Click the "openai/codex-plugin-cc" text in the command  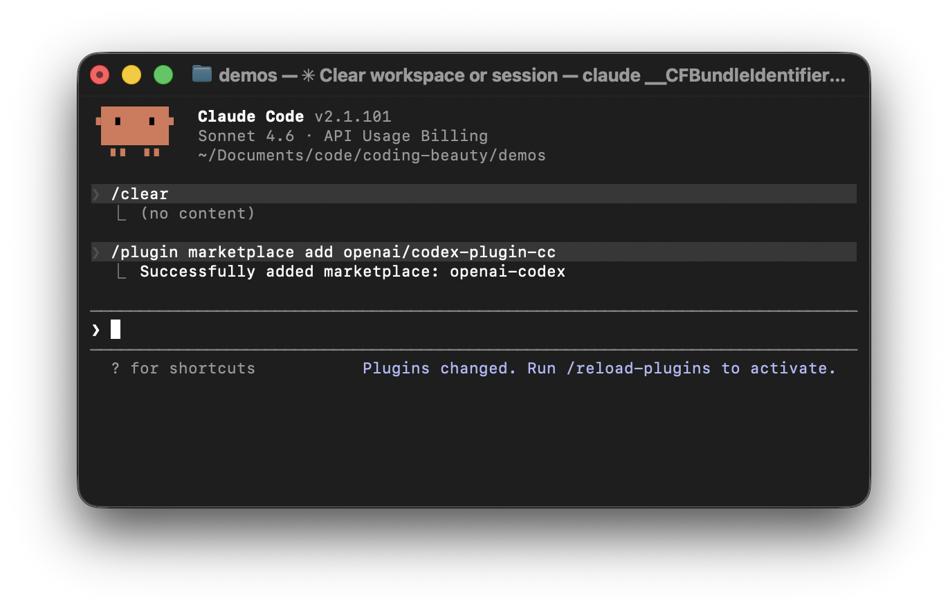(x=449, y=252)
